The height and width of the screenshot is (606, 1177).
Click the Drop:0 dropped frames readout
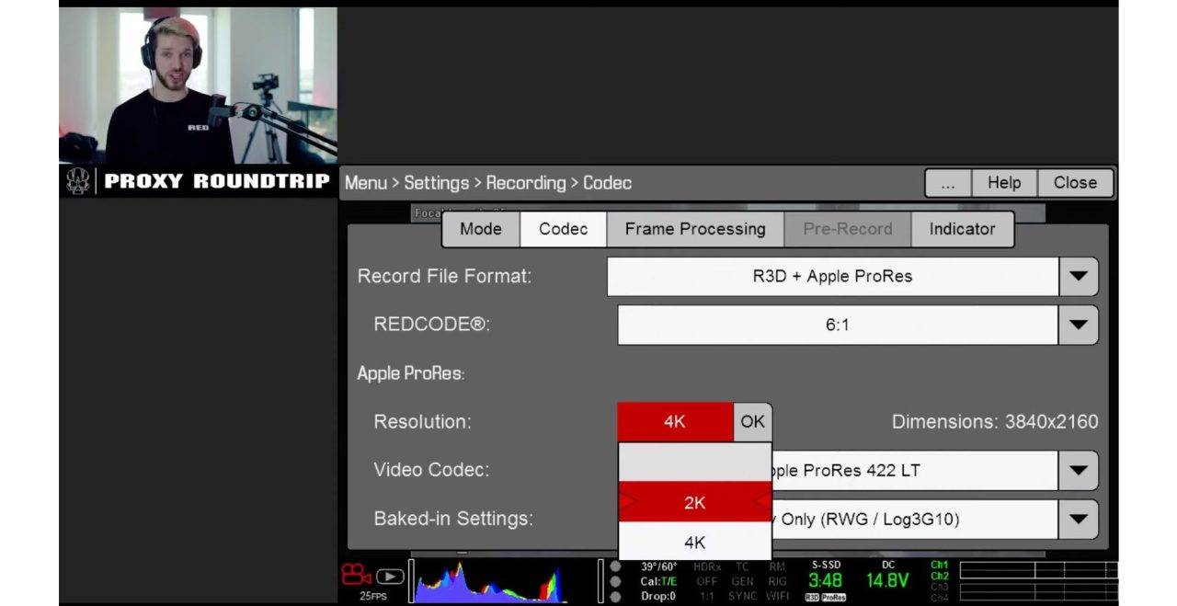(658, 596)
